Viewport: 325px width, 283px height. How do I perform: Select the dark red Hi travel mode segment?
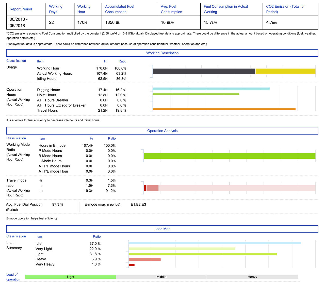click(145, 188)
